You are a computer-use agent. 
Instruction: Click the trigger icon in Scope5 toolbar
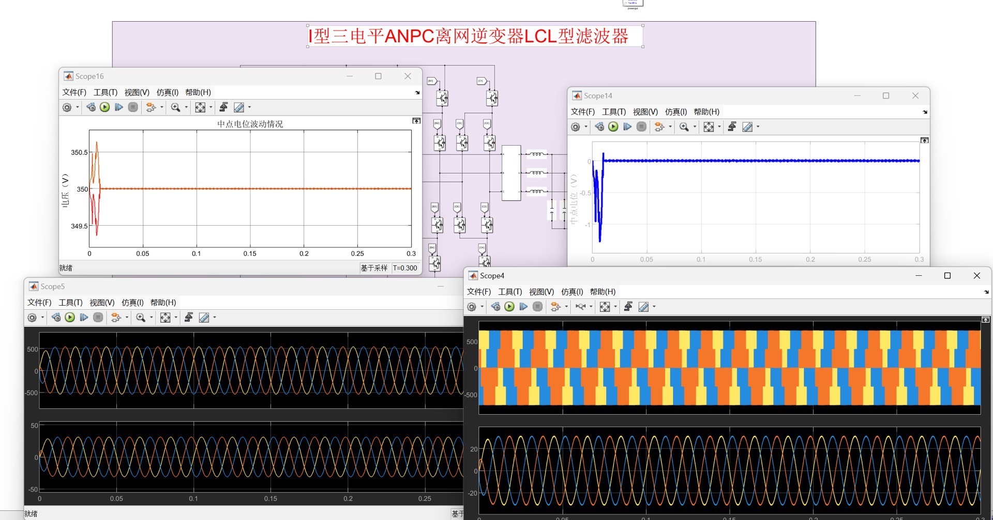(188, 317)
